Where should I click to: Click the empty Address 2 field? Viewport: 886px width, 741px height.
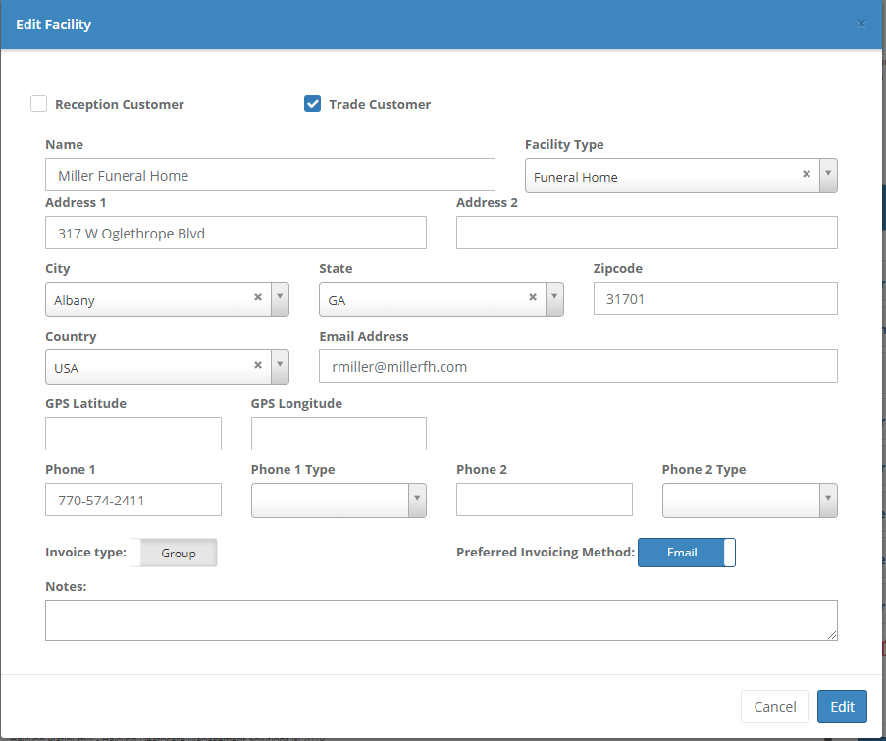point(646,233)
